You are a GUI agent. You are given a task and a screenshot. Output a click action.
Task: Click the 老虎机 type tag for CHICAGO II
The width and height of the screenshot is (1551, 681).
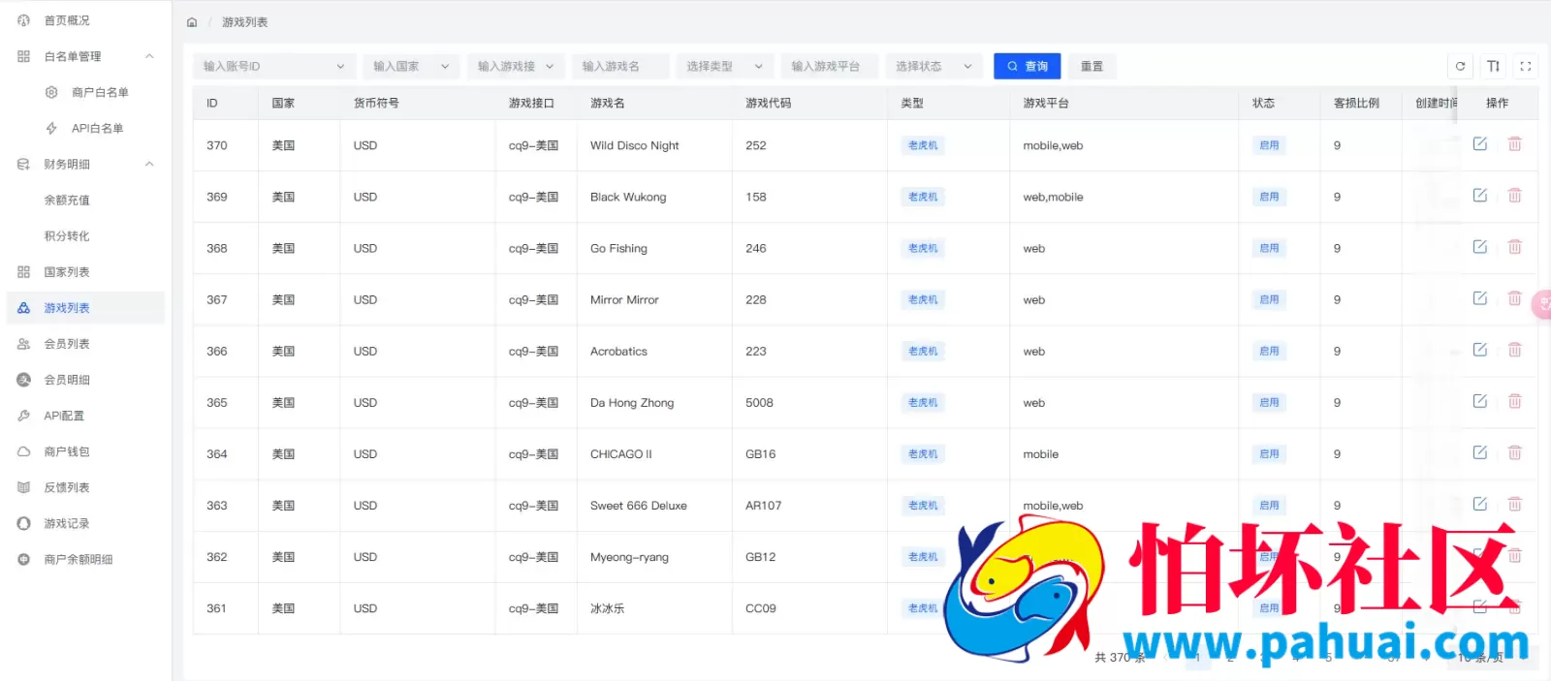pos(923,453)
